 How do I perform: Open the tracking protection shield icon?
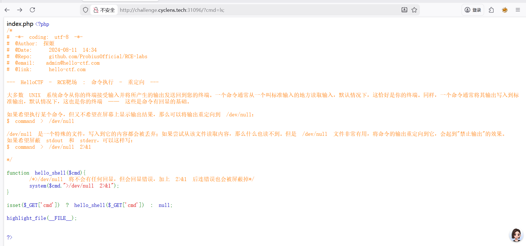pyautogui.click(x=86, y=10)
